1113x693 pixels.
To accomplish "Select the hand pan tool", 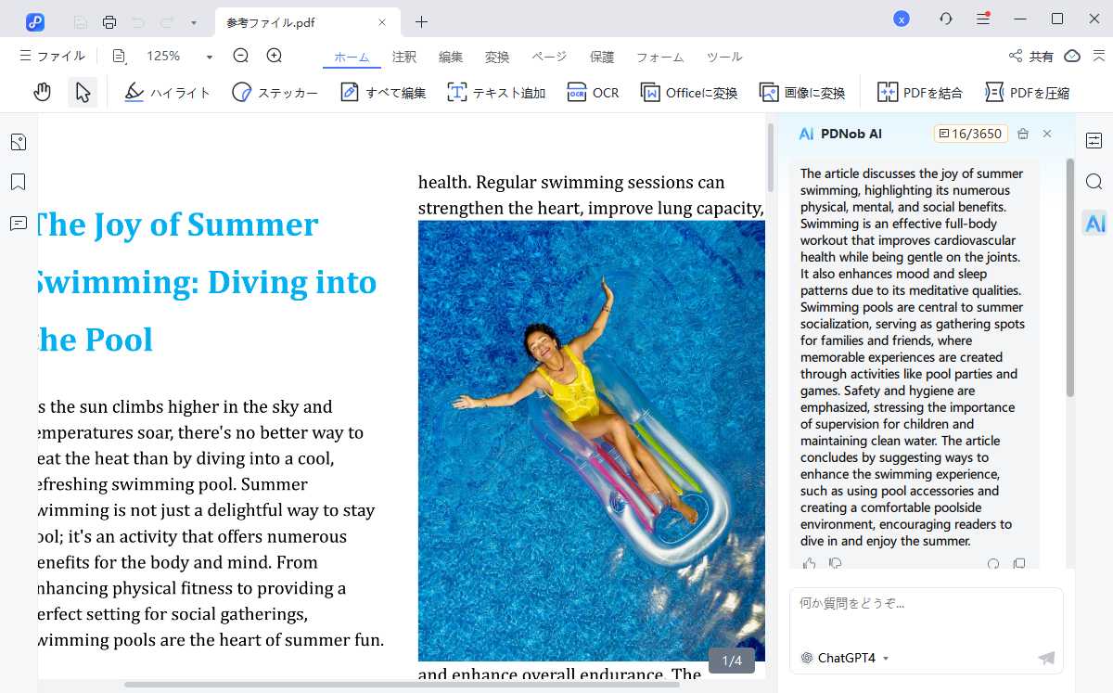I will [42, 92].
